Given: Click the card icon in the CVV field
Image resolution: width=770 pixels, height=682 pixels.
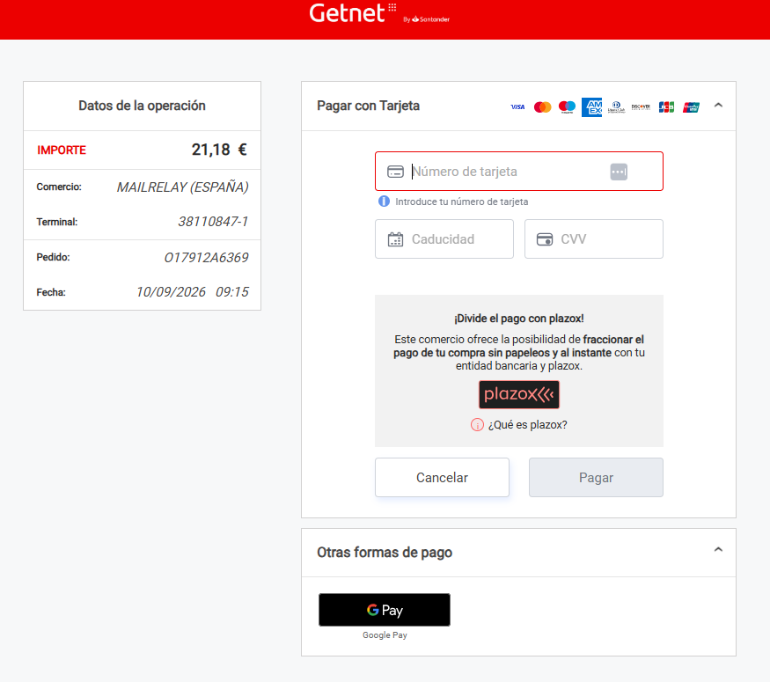Looking at the screenshot, I should 545,239.
